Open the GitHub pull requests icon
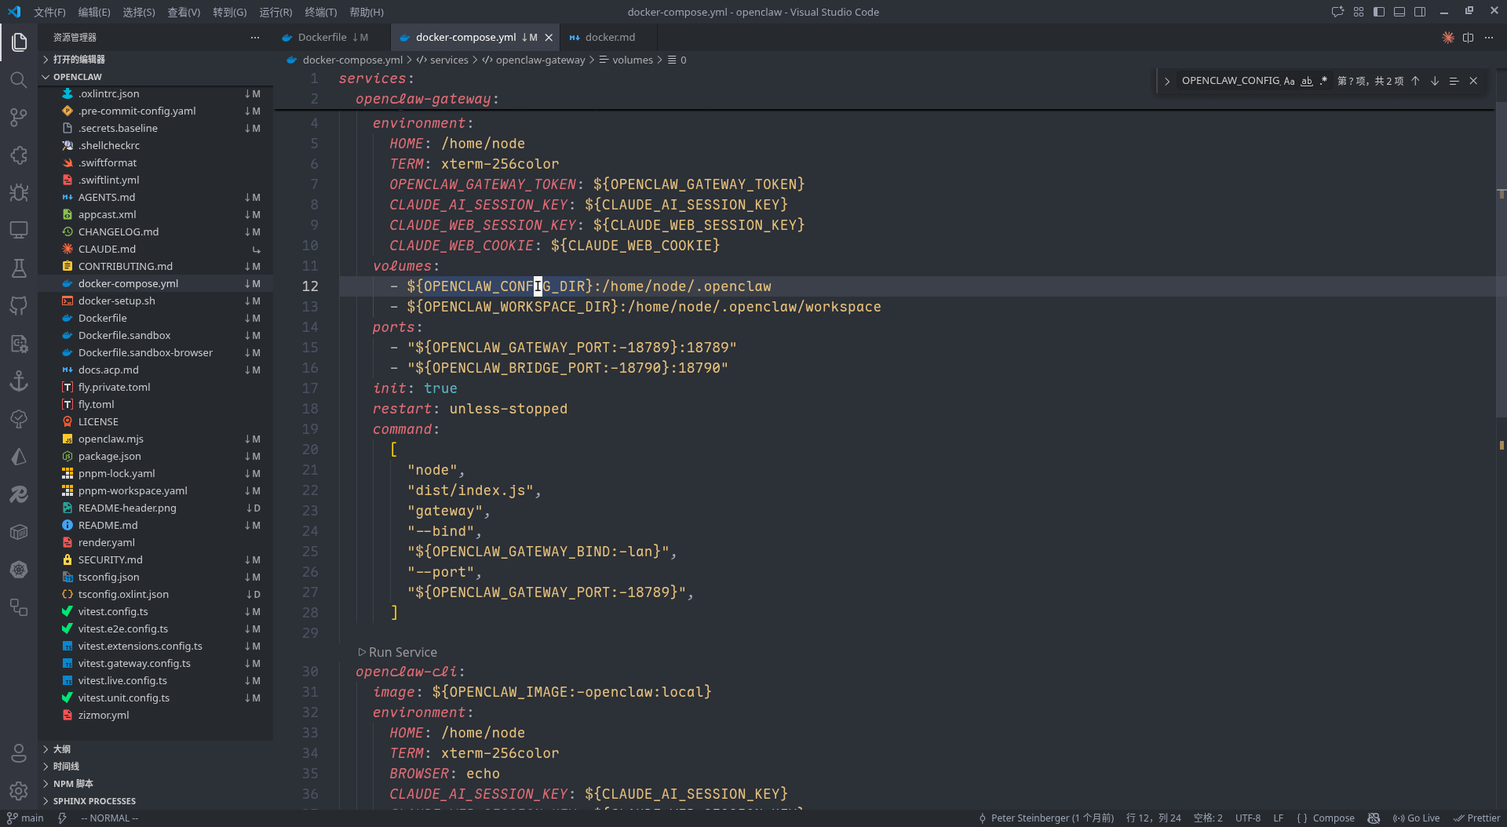The width and height of the screenshot is (1507, 827). 19,305
